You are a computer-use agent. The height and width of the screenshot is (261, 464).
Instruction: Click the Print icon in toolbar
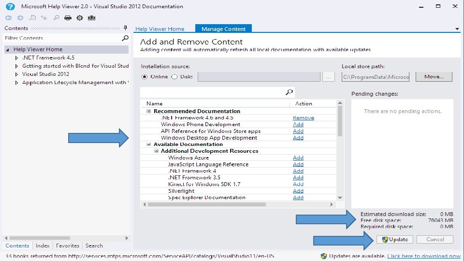pos(68,18)
